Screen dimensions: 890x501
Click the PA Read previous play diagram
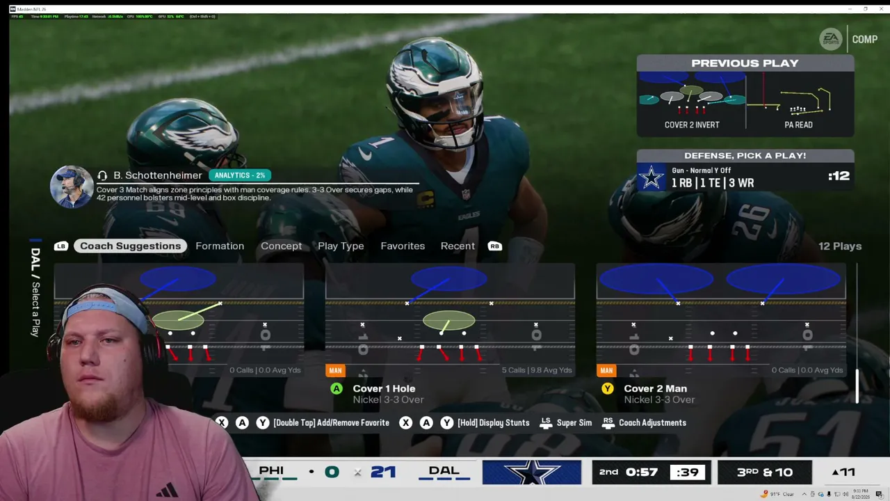pos(799,100)
